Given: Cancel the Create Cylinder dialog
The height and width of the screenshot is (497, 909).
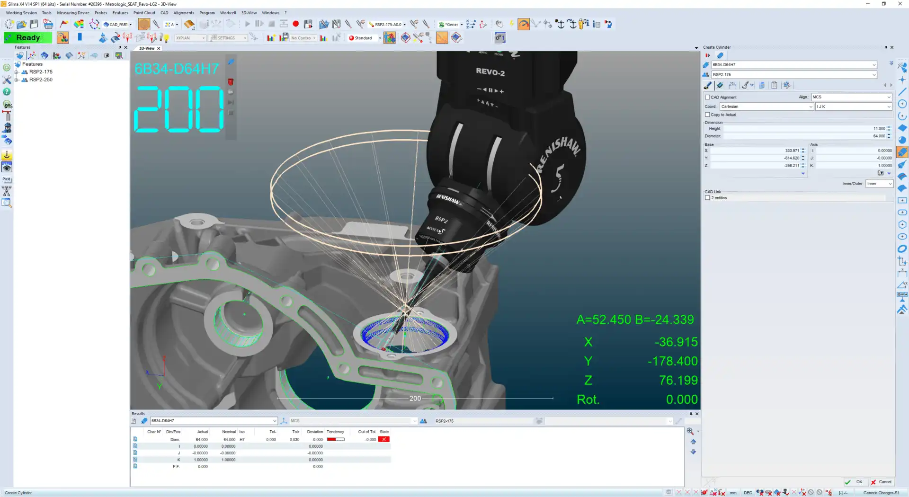Looking at the screenshot, I should click(881, 482).
